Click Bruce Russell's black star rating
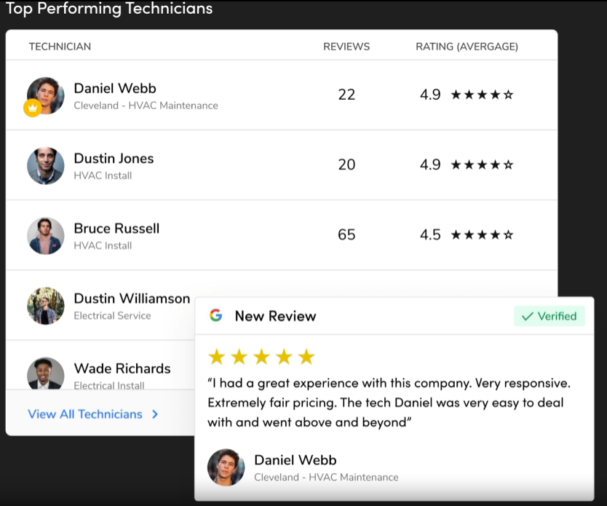This screenshot has width=607, height=506. point(483,234)
